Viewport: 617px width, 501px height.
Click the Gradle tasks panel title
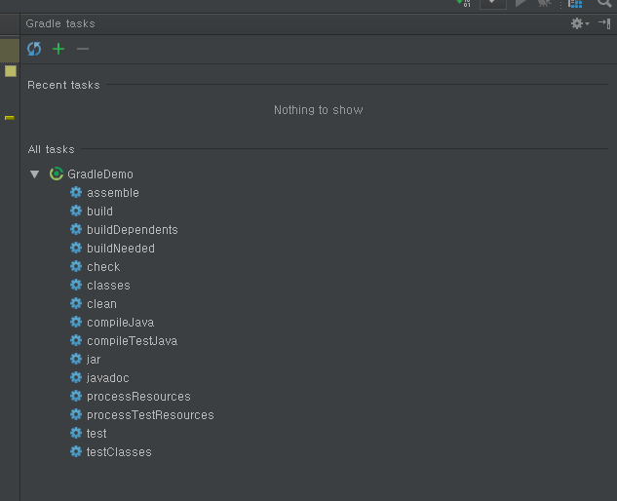(x=60, y=23)
